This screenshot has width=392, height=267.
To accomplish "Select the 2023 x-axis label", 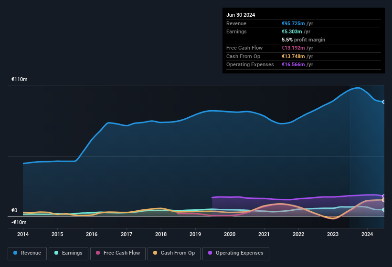I will (x=333, y=234).
